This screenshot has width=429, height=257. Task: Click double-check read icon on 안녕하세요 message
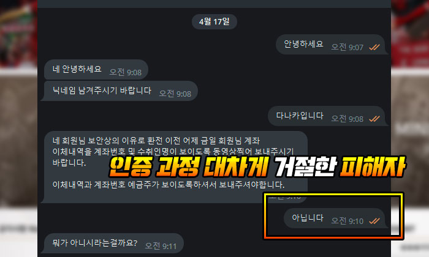[x=374, y=47]
